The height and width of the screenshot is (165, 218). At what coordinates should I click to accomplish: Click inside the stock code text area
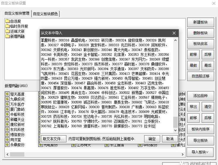(x=107, y=83)
